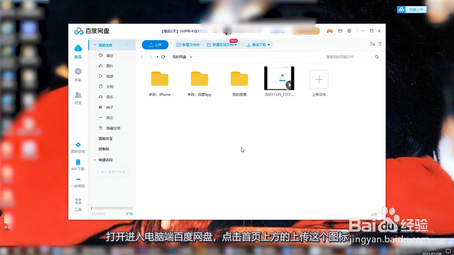
Task: Switch to list view icon
Action: pyautogui.click(x=380, y=44)
